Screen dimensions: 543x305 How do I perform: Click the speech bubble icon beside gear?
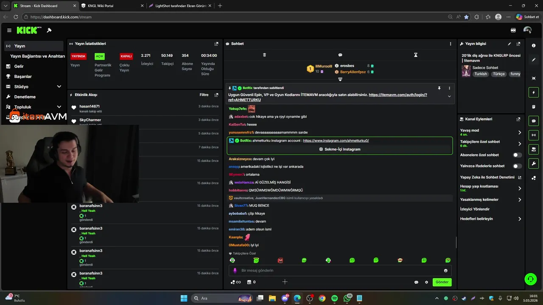416,282
